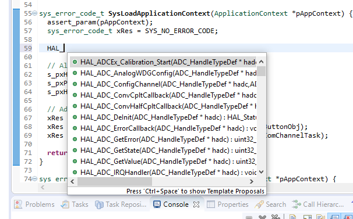
Task: Click the proposal popup scroll-right arrow
Action: [x=252, y=181]
